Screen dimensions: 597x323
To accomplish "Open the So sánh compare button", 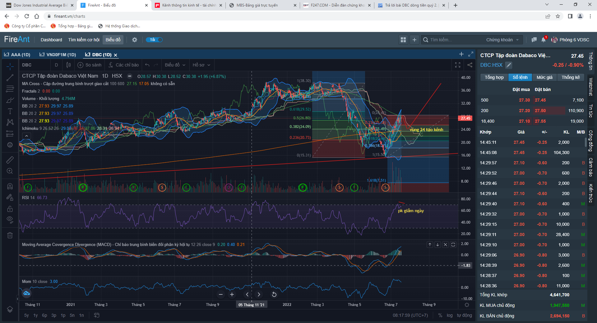I will [90, 65].
